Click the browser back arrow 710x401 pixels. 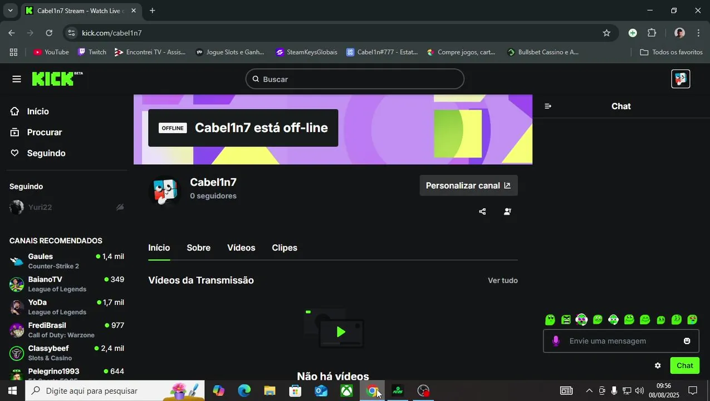12,33
